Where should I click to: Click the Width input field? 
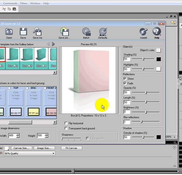tap(12, 135)
